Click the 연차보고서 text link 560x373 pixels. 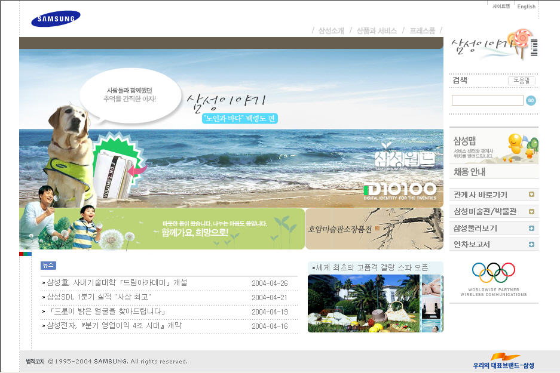click(x=472, y=244)
